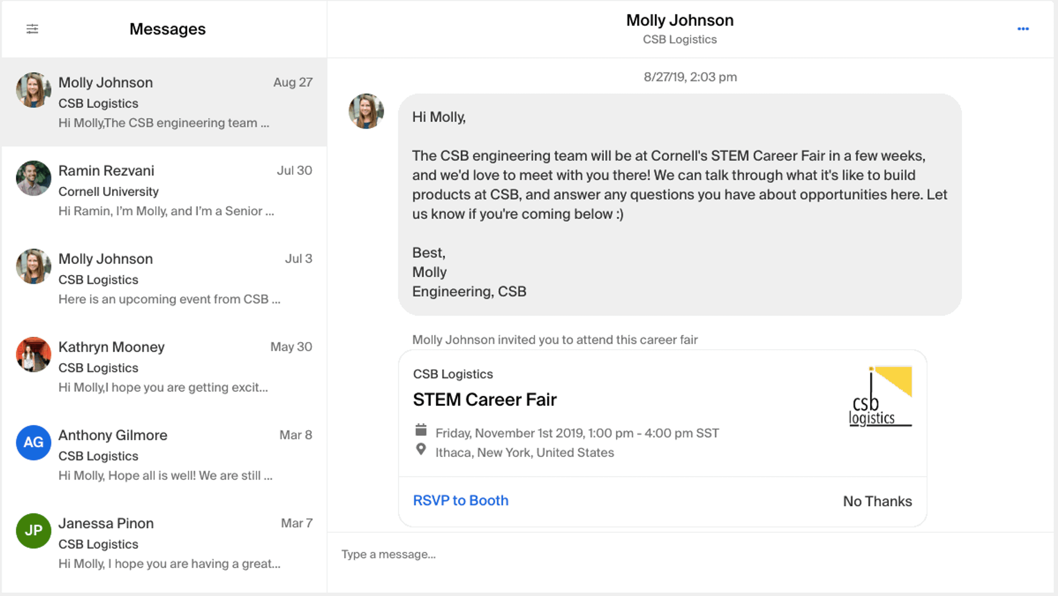The height and width of the screenshot is (596, 1058).
Task: RSVP to the booth
Action: [x=460, y=500]
